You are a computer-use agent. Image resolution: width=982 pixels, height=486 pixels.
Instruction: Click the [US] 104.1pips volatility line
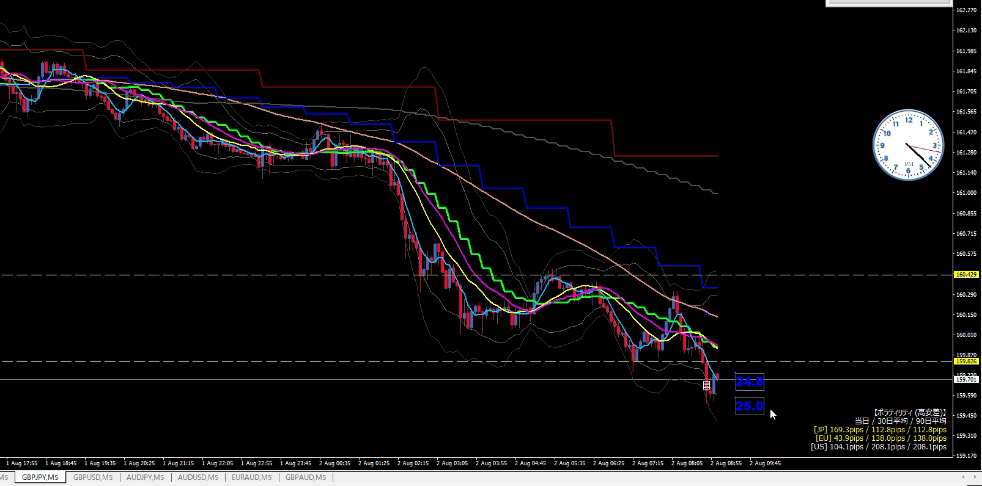tap(879, 447)
